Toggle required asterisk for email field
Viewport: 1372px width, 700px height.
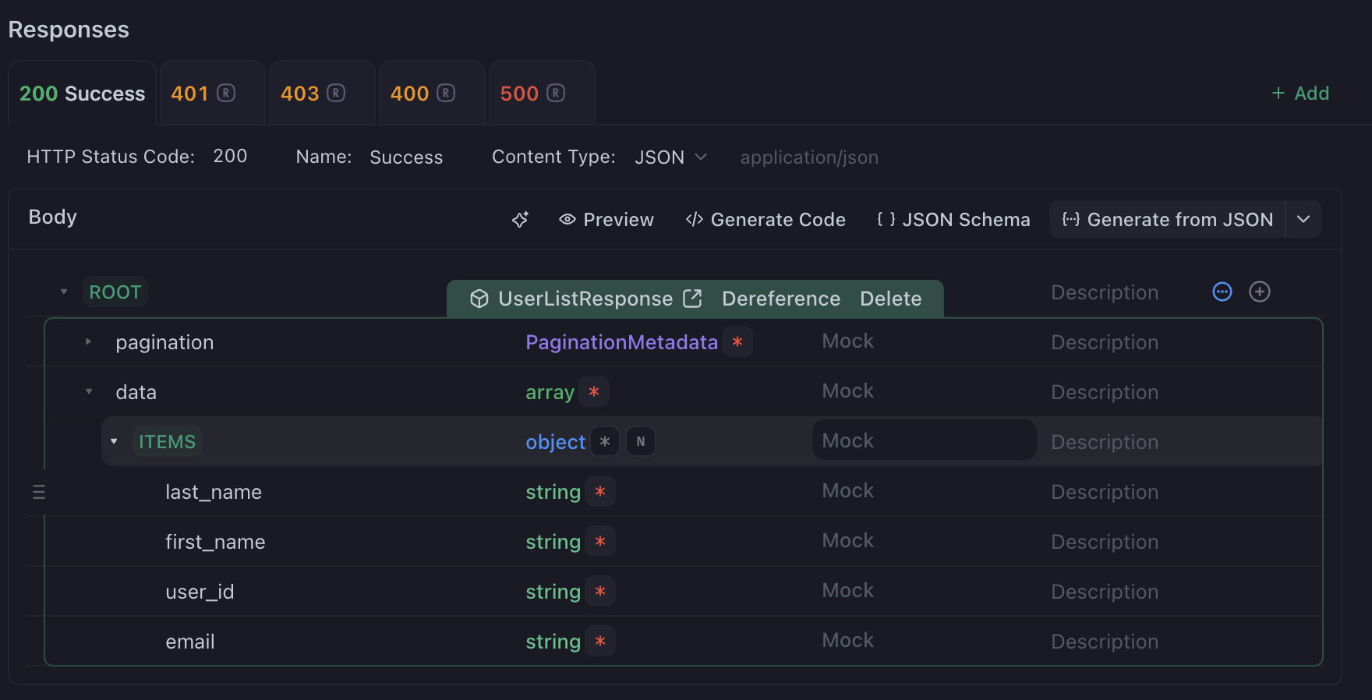(599, 642)
